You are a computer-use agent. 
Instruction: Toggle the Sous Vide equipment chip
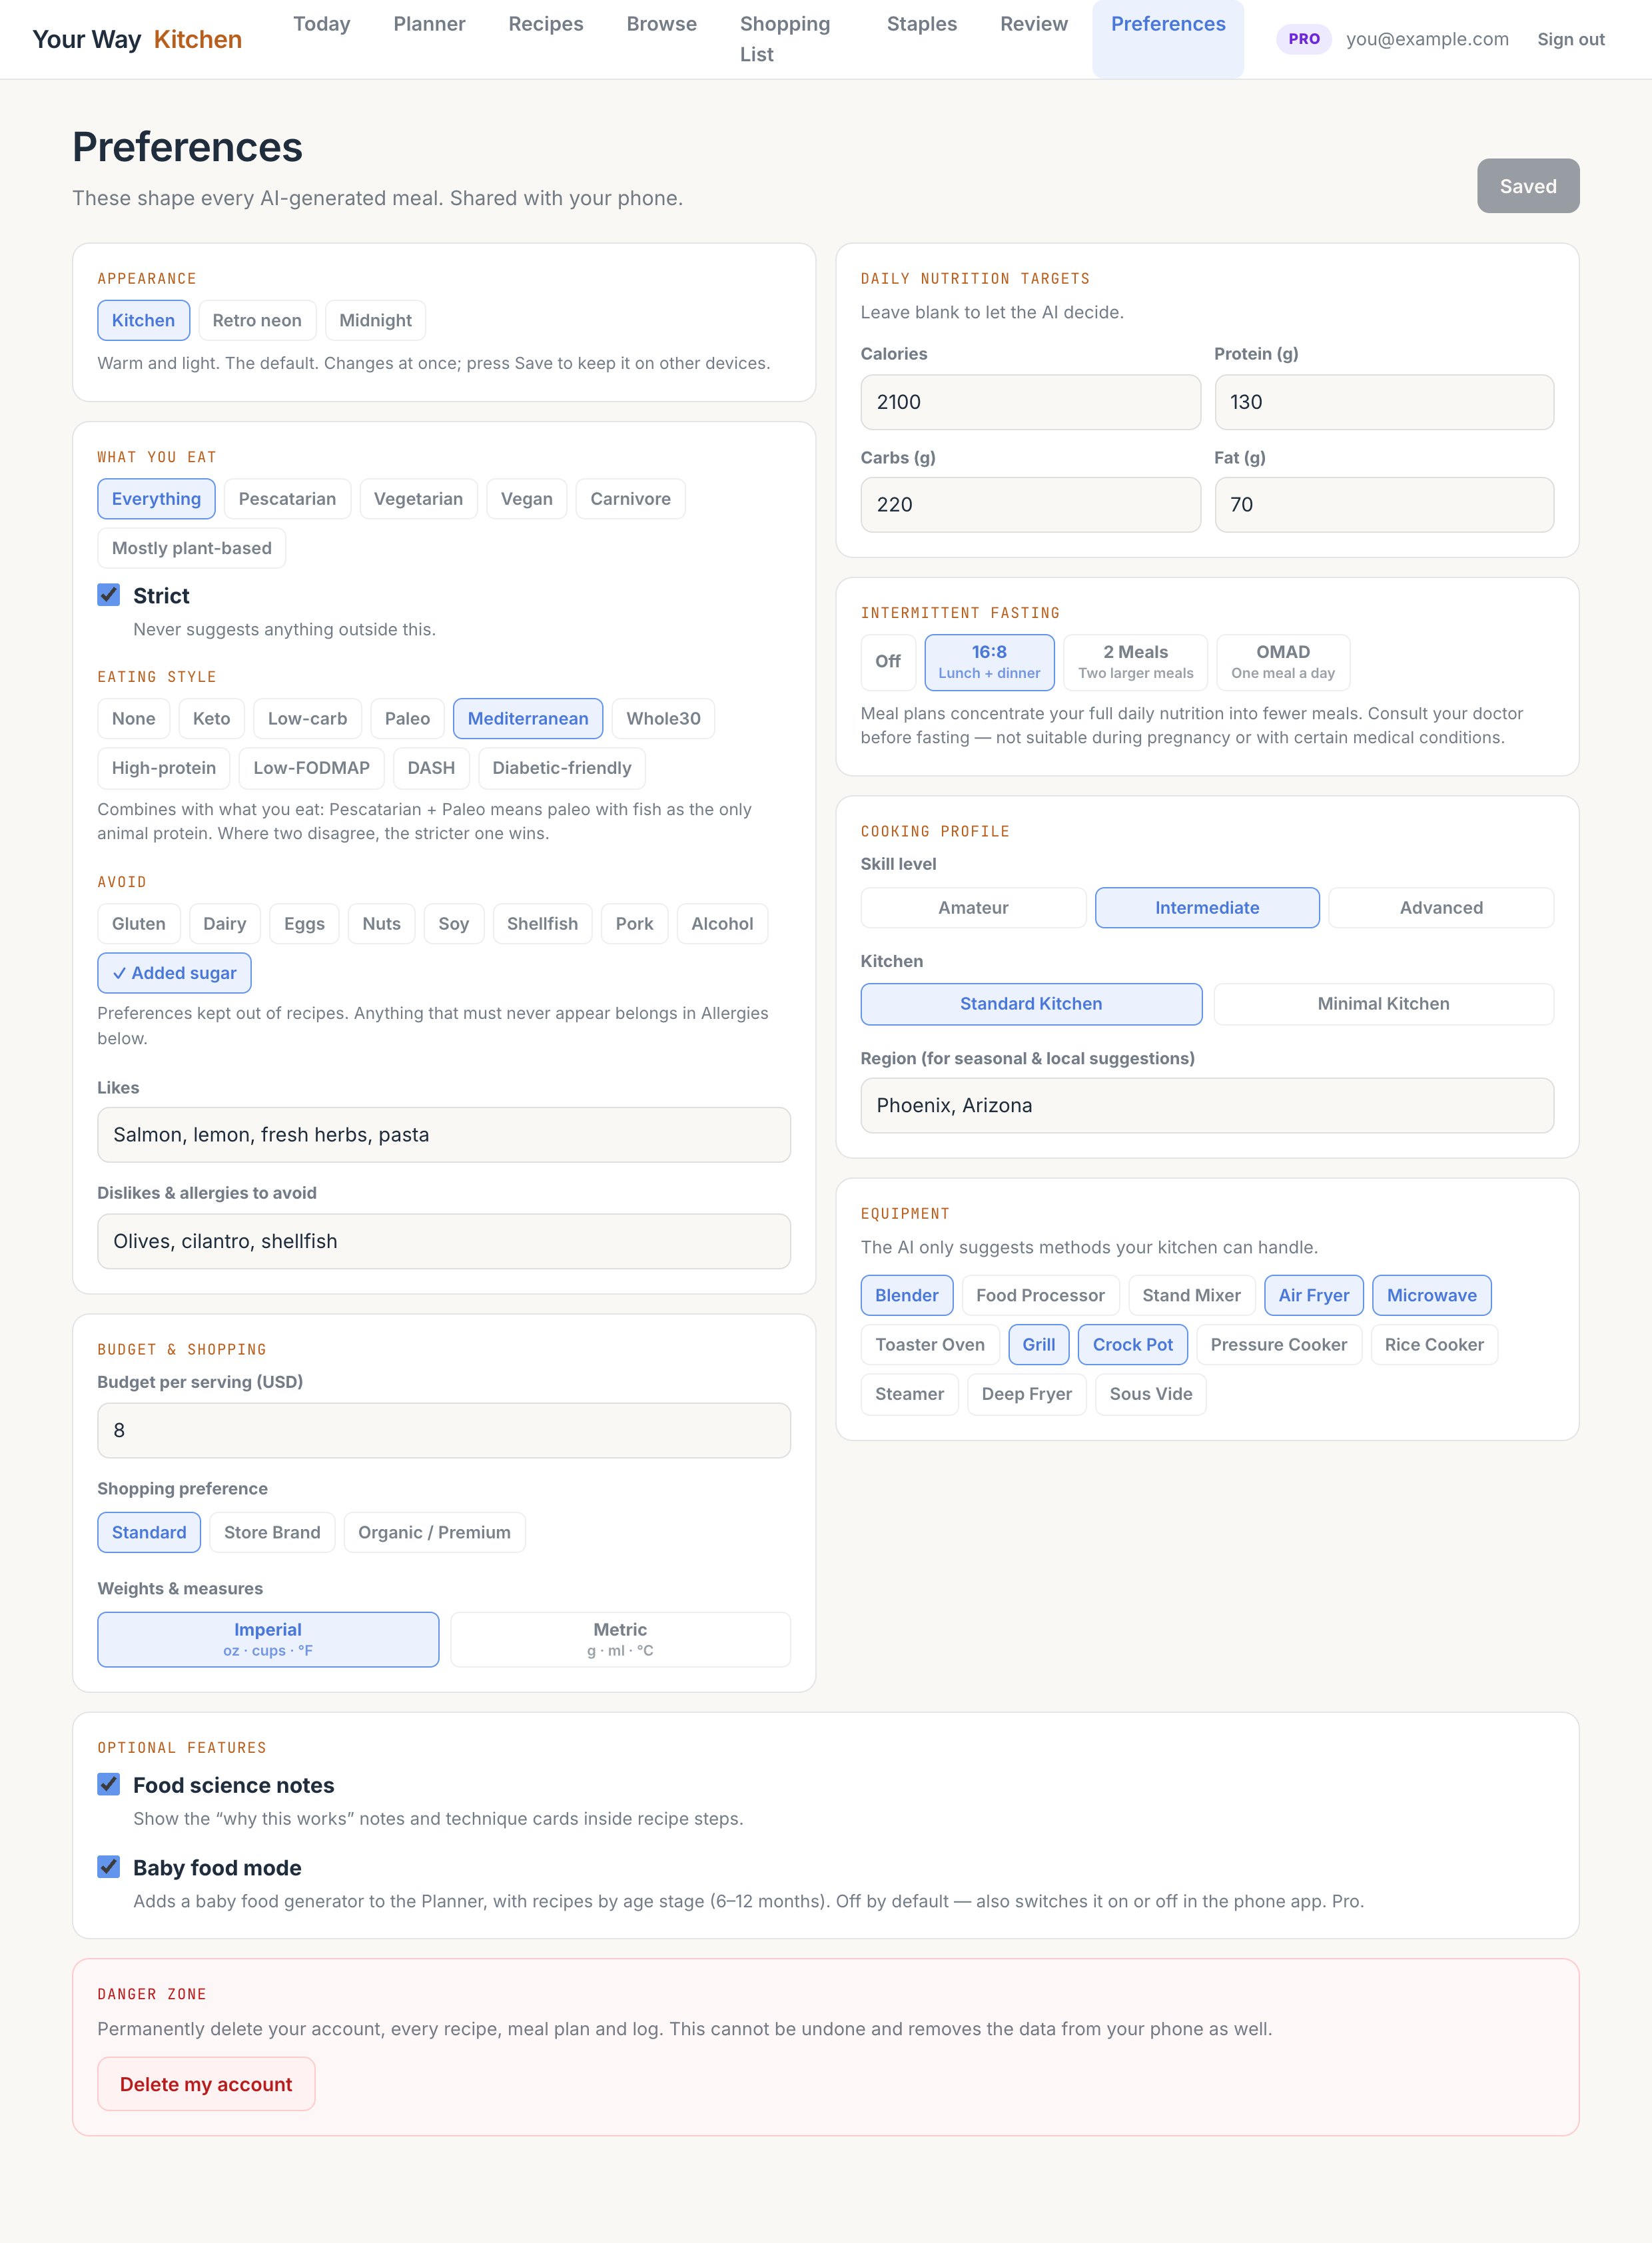[x=1151, y=1395]
